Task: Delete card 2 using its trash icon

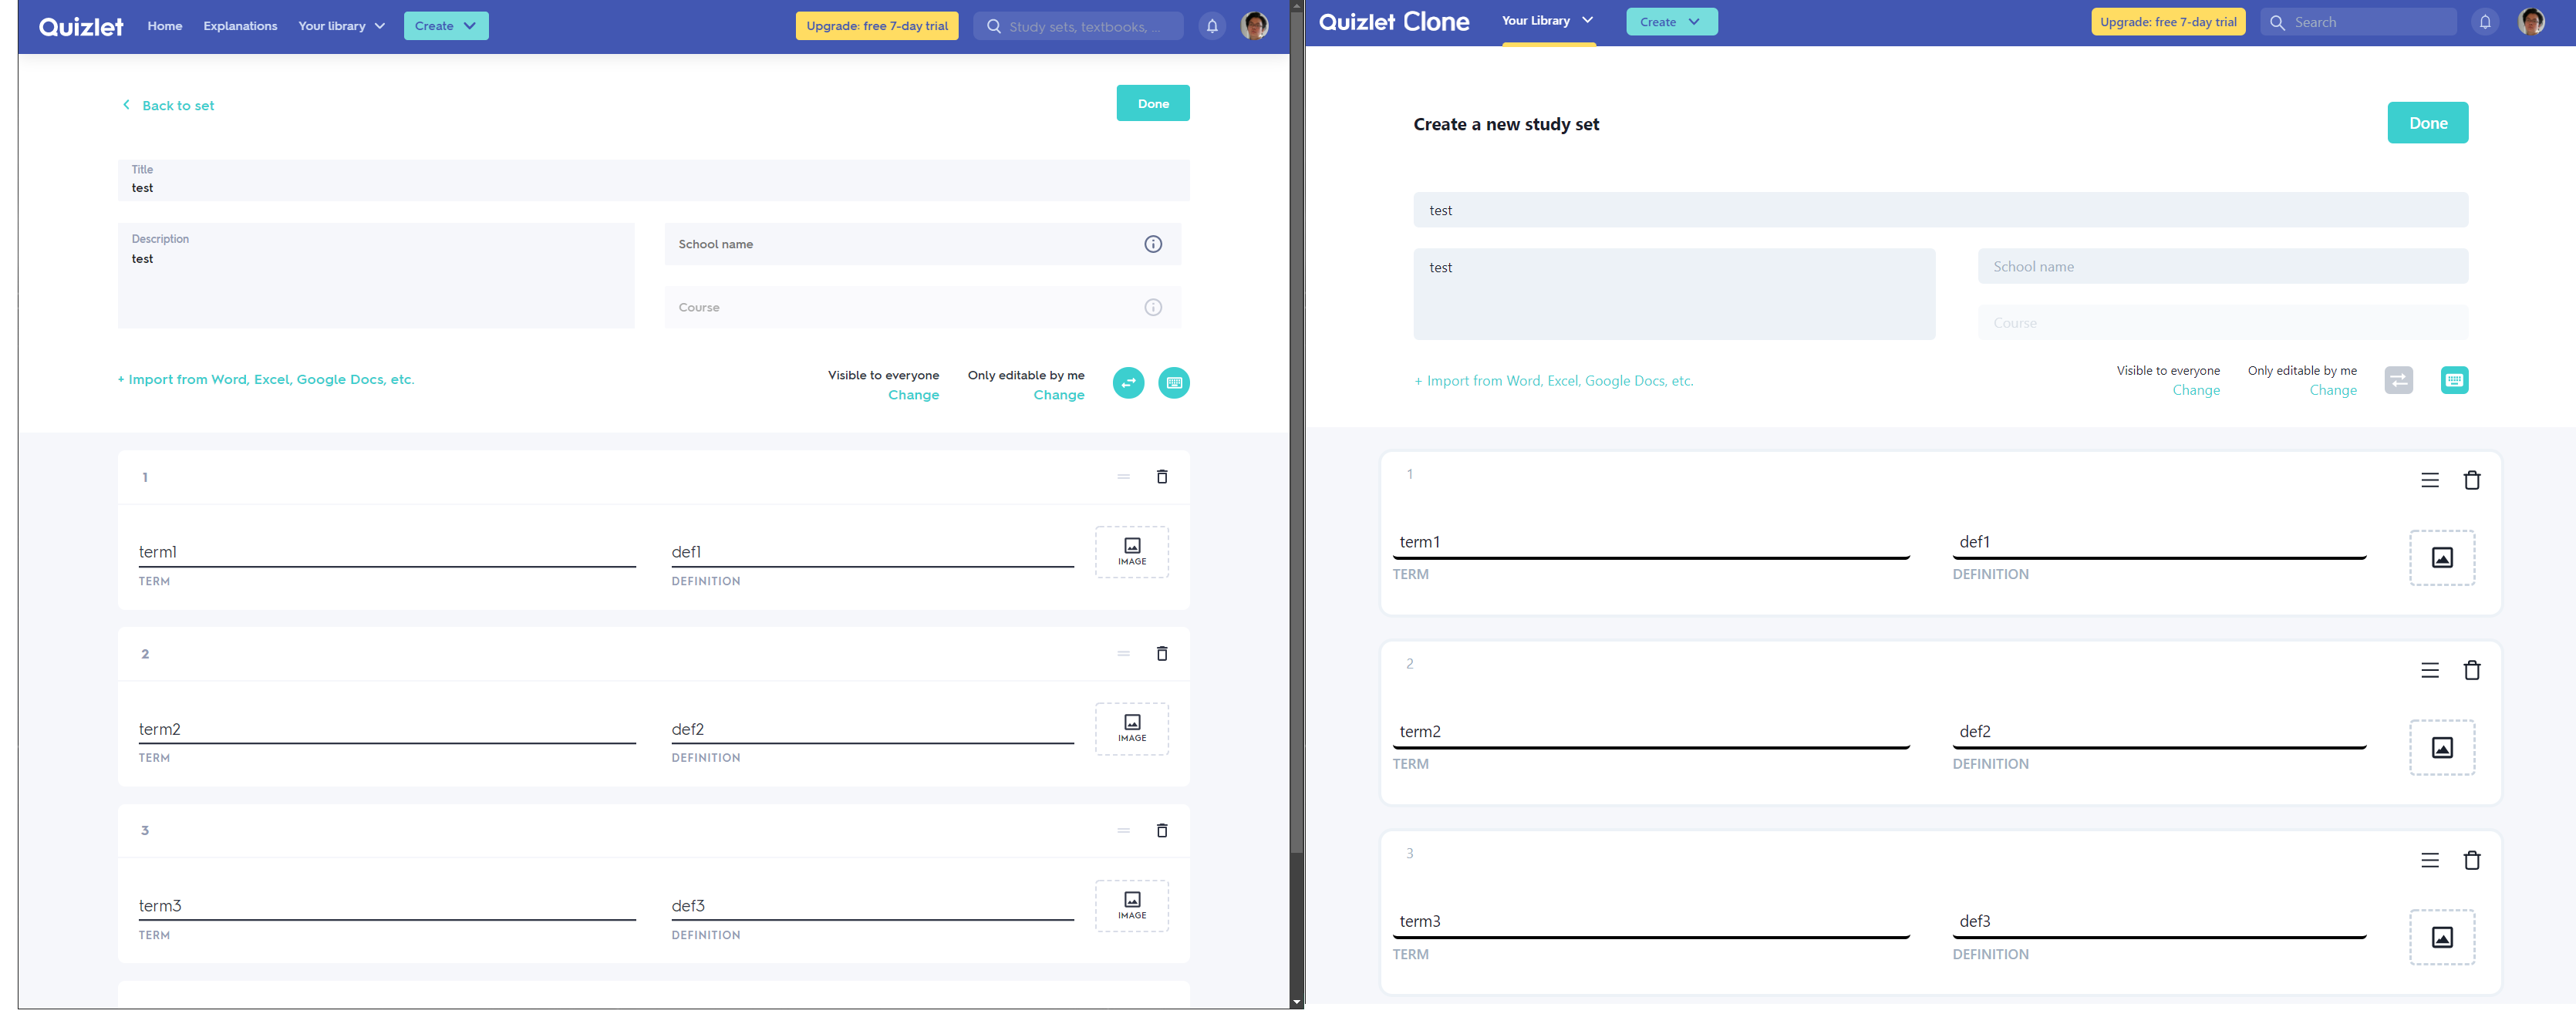Action: pyautogui.click(x=1162, y=653)
